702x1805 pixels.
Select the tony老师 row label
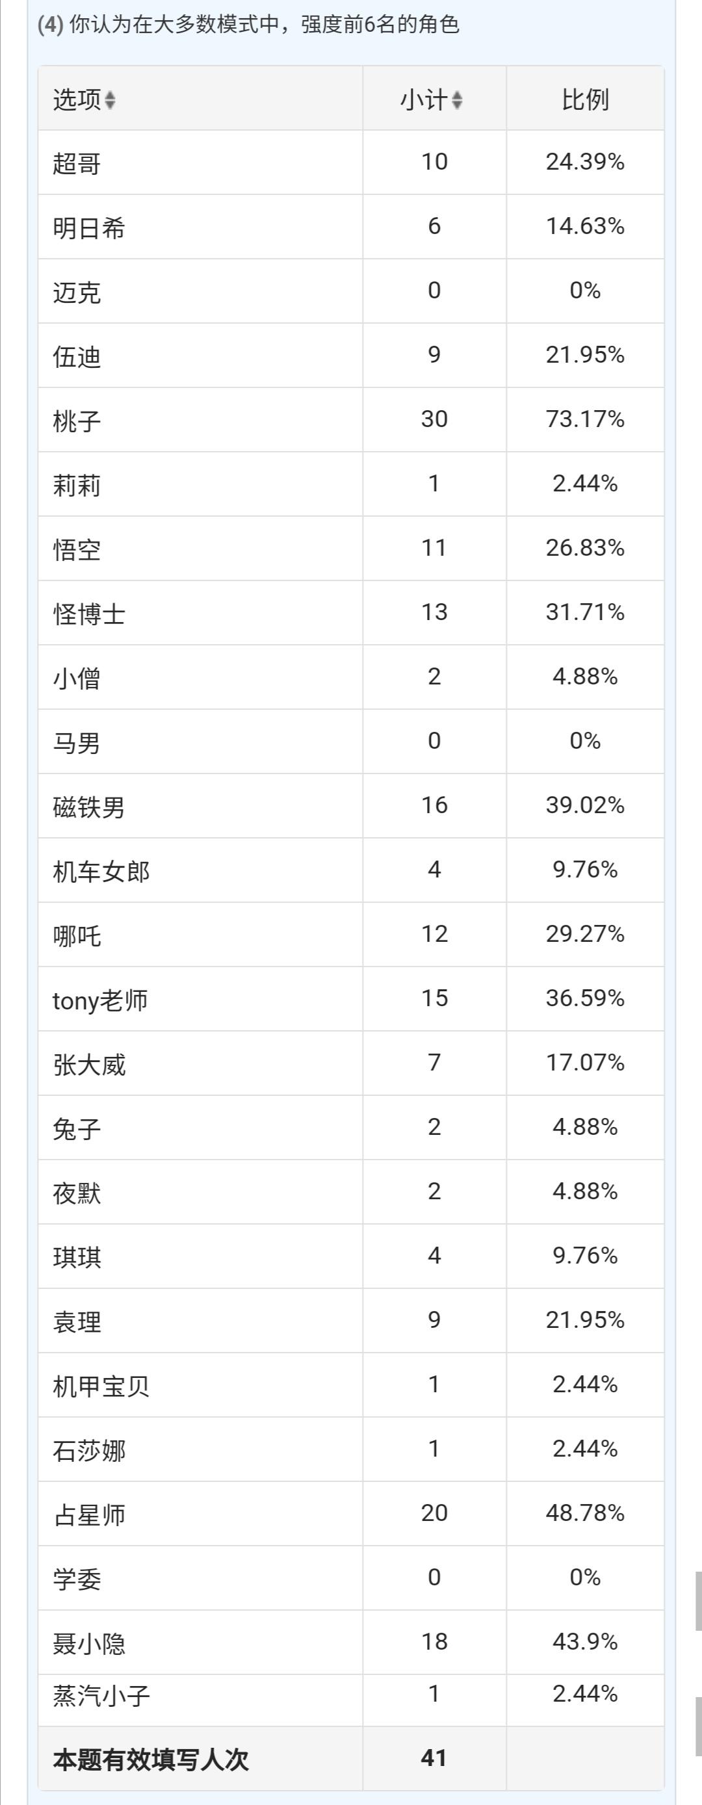(x=100, y=999)
